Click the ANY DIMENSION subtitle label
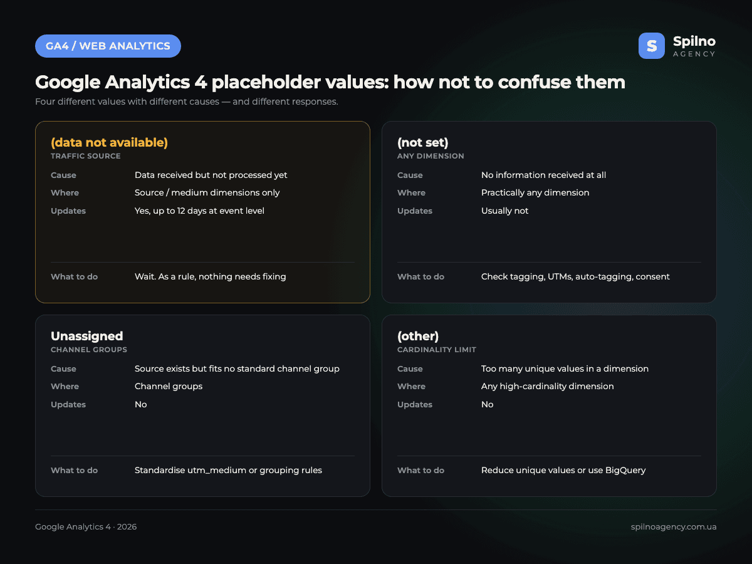The image size is (752, 564). [431, 156]
